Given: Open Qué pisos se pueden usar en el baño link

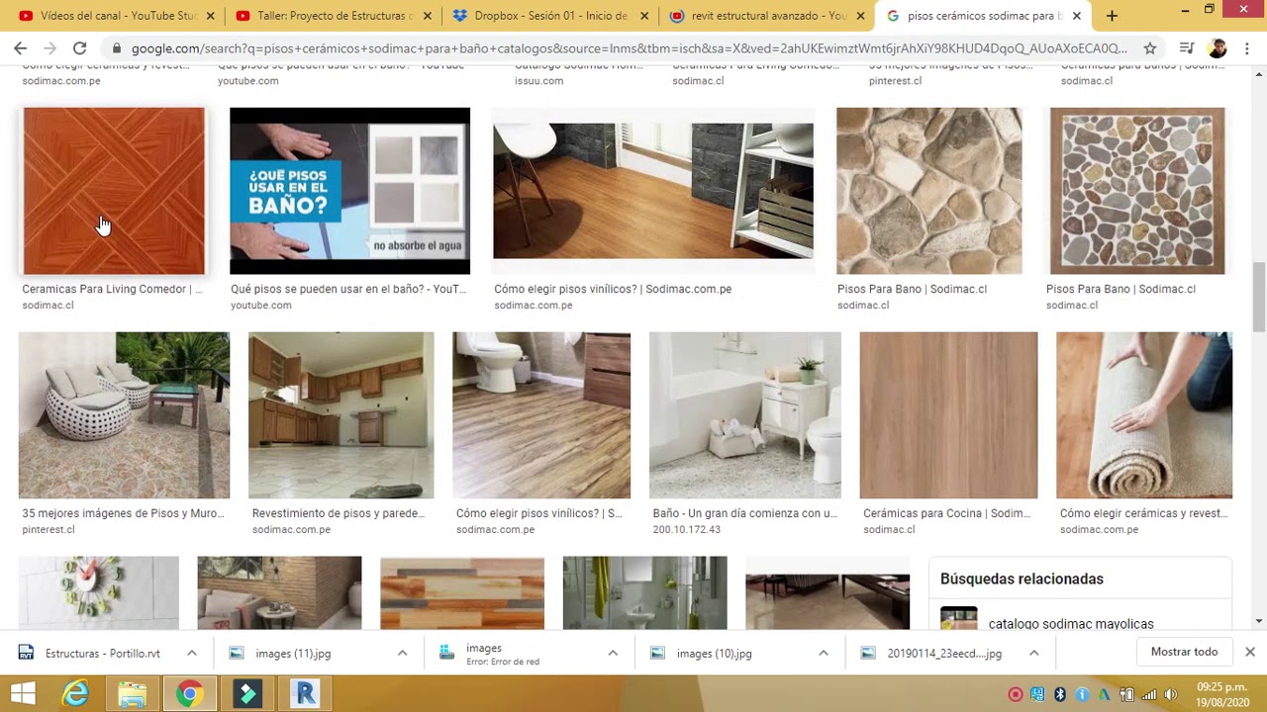Looking at the screenshot, I should click(x=348, y=289).
